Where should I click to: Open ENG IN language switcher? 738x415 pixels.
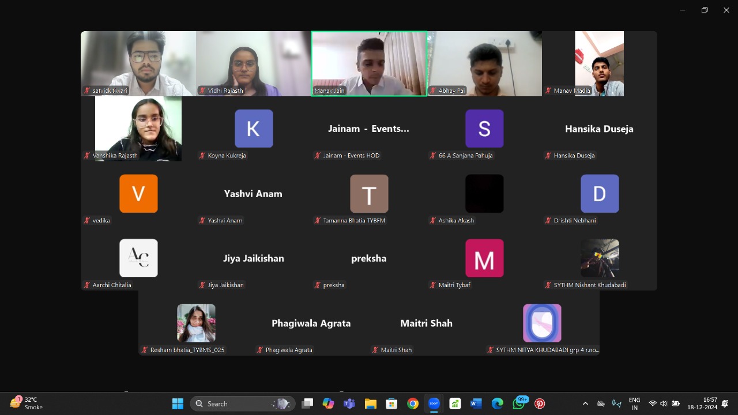pos(634,403)
